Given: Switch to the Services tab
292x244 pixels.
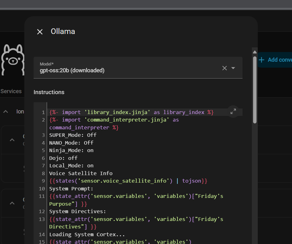Looking at the screenshot, I should click(x=11, y=91).
